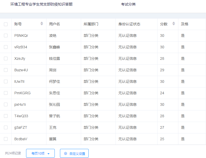This screenshot has height=158, width=206.
Task: Check the row checkbox for Buzw4U
Action: click(6, 70)
